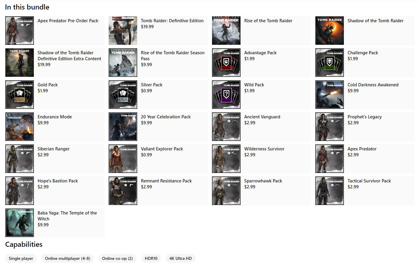Viewport: 419px width, 264px height.
Task: Open Shadow Definitive Edition Extra Content title
Action: pos(69,56)
